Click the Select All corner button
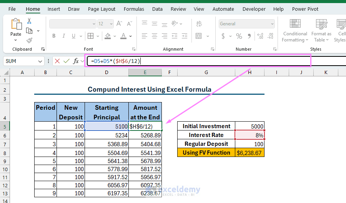 (x=5, y=73)
